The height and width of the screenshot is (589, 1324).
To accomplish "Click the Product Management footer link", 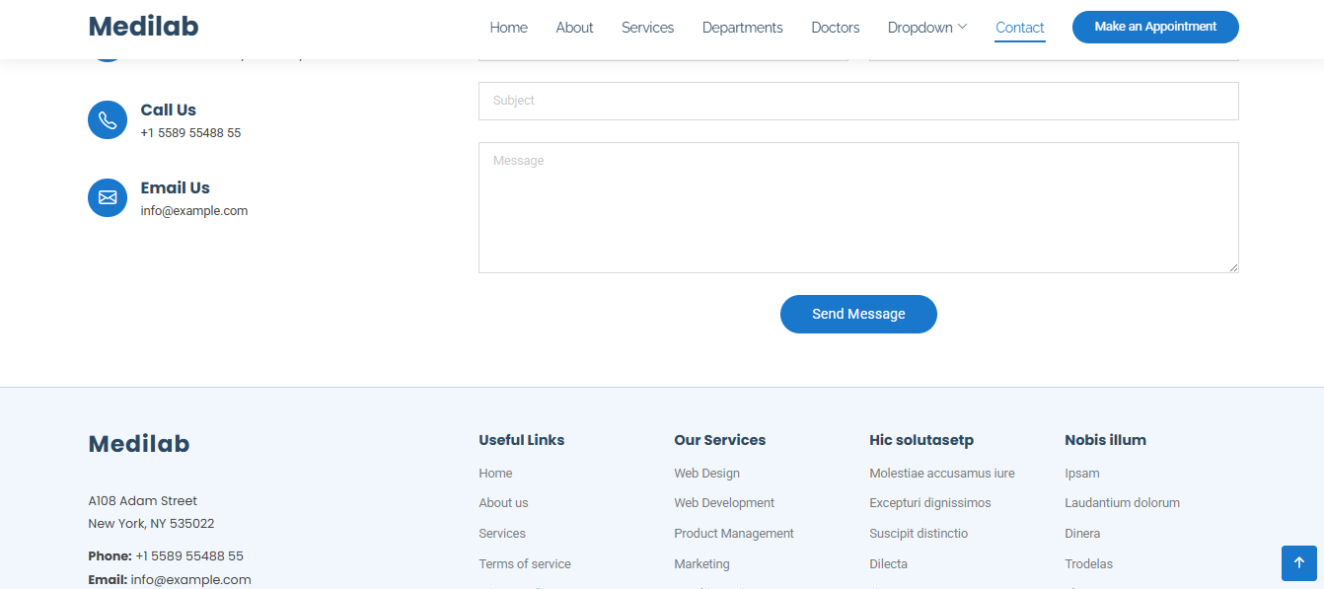I will tap(734, 534).
